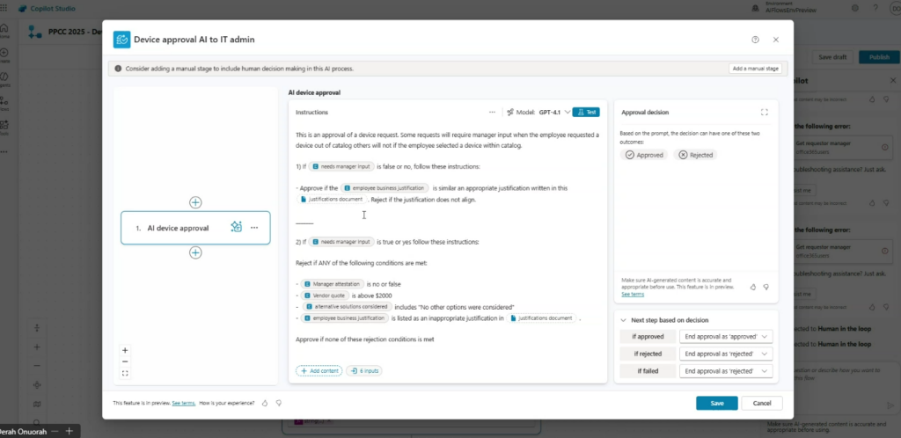Open Agents in the left sidebar
This screenshot has width=901, height=438.
point(4,79)
